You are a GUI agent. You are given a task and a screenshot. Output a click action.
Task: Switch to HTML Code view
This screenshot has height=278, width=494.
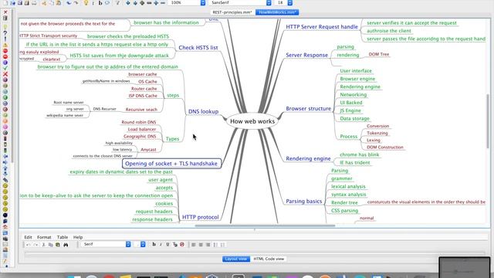(269, 259)
